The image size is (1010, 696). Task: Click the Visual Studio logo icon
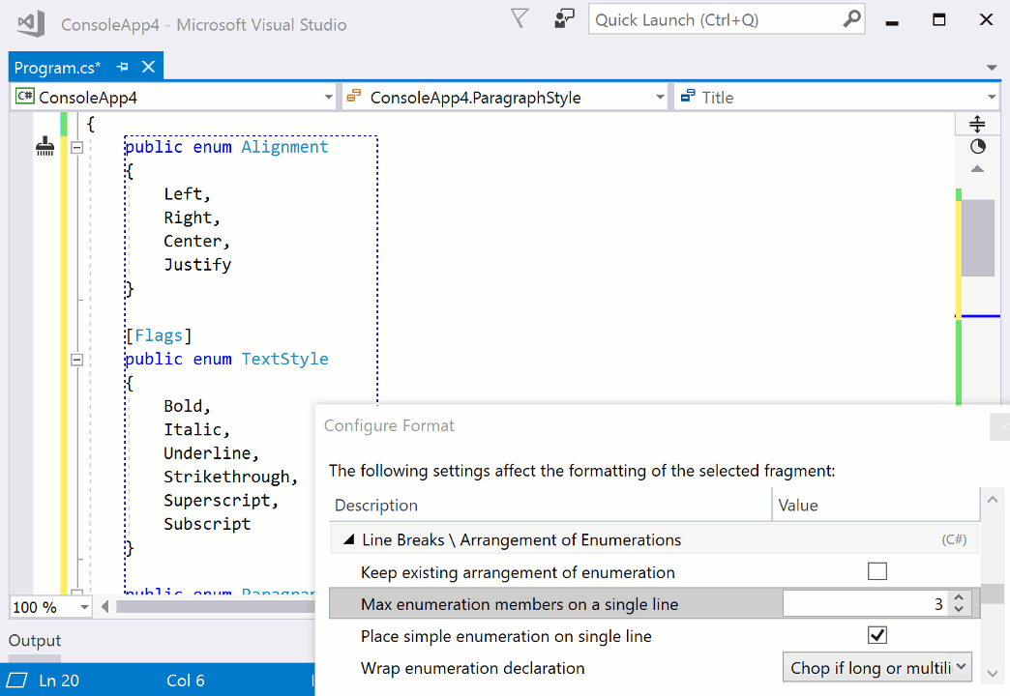point(29,22)
